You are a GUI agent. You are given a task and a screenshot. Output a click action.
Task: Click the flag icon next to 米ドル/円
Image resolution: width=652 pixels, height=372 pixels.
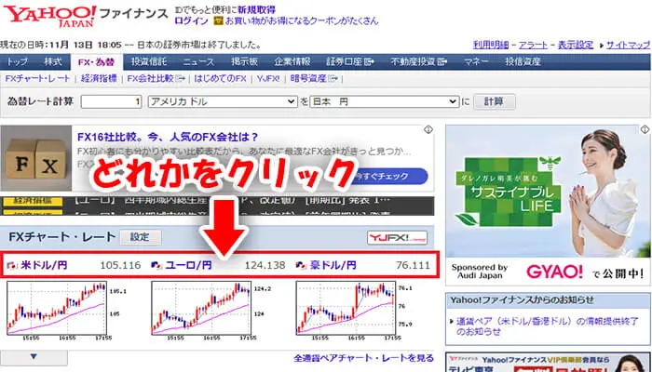[x=11, y=265]
